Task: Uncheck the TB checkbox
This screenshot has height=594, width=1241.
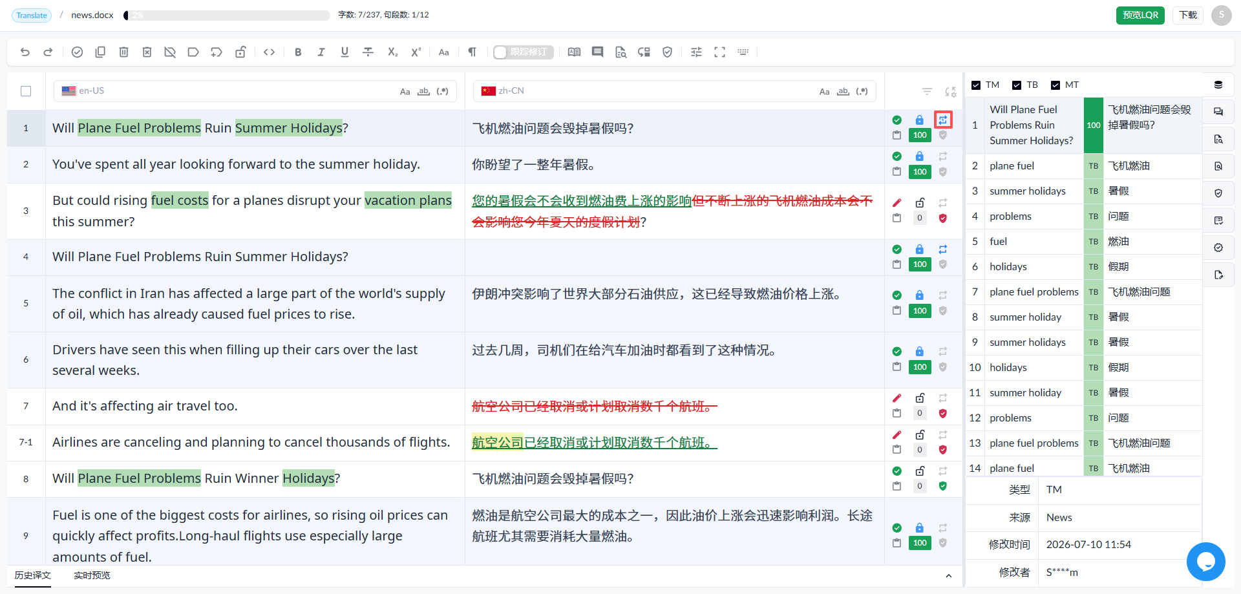Action: pos(1017,85)
